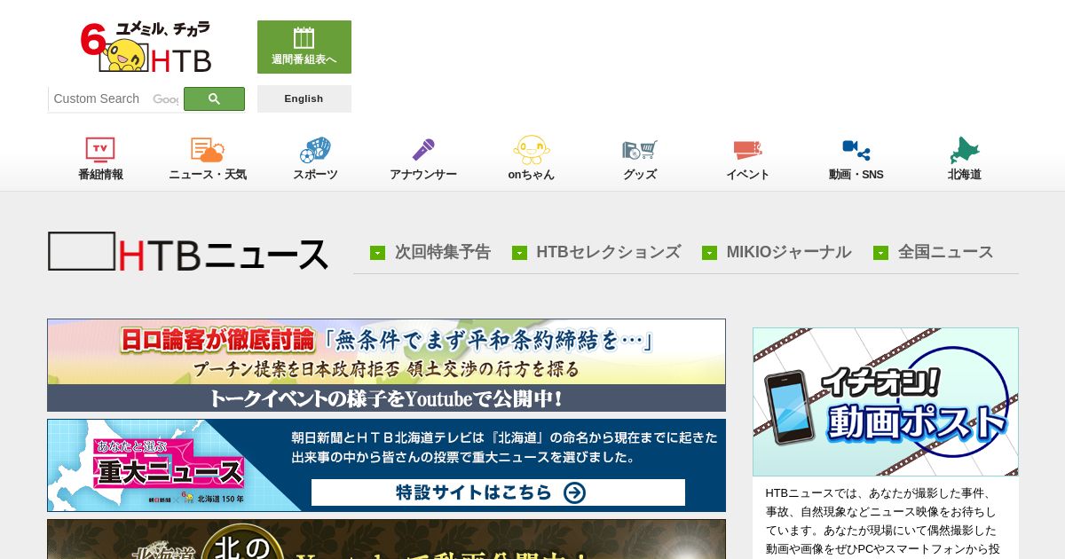The width and height of the screenshot is (1065, 559).
Task: Open the HTB site logo homepage
Action: point(146,48)
